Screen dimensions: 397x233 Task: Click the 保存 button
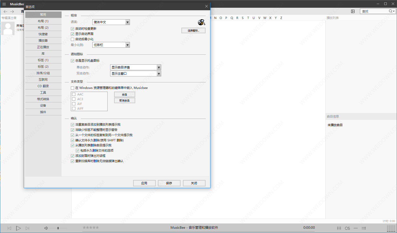[169, 183]
